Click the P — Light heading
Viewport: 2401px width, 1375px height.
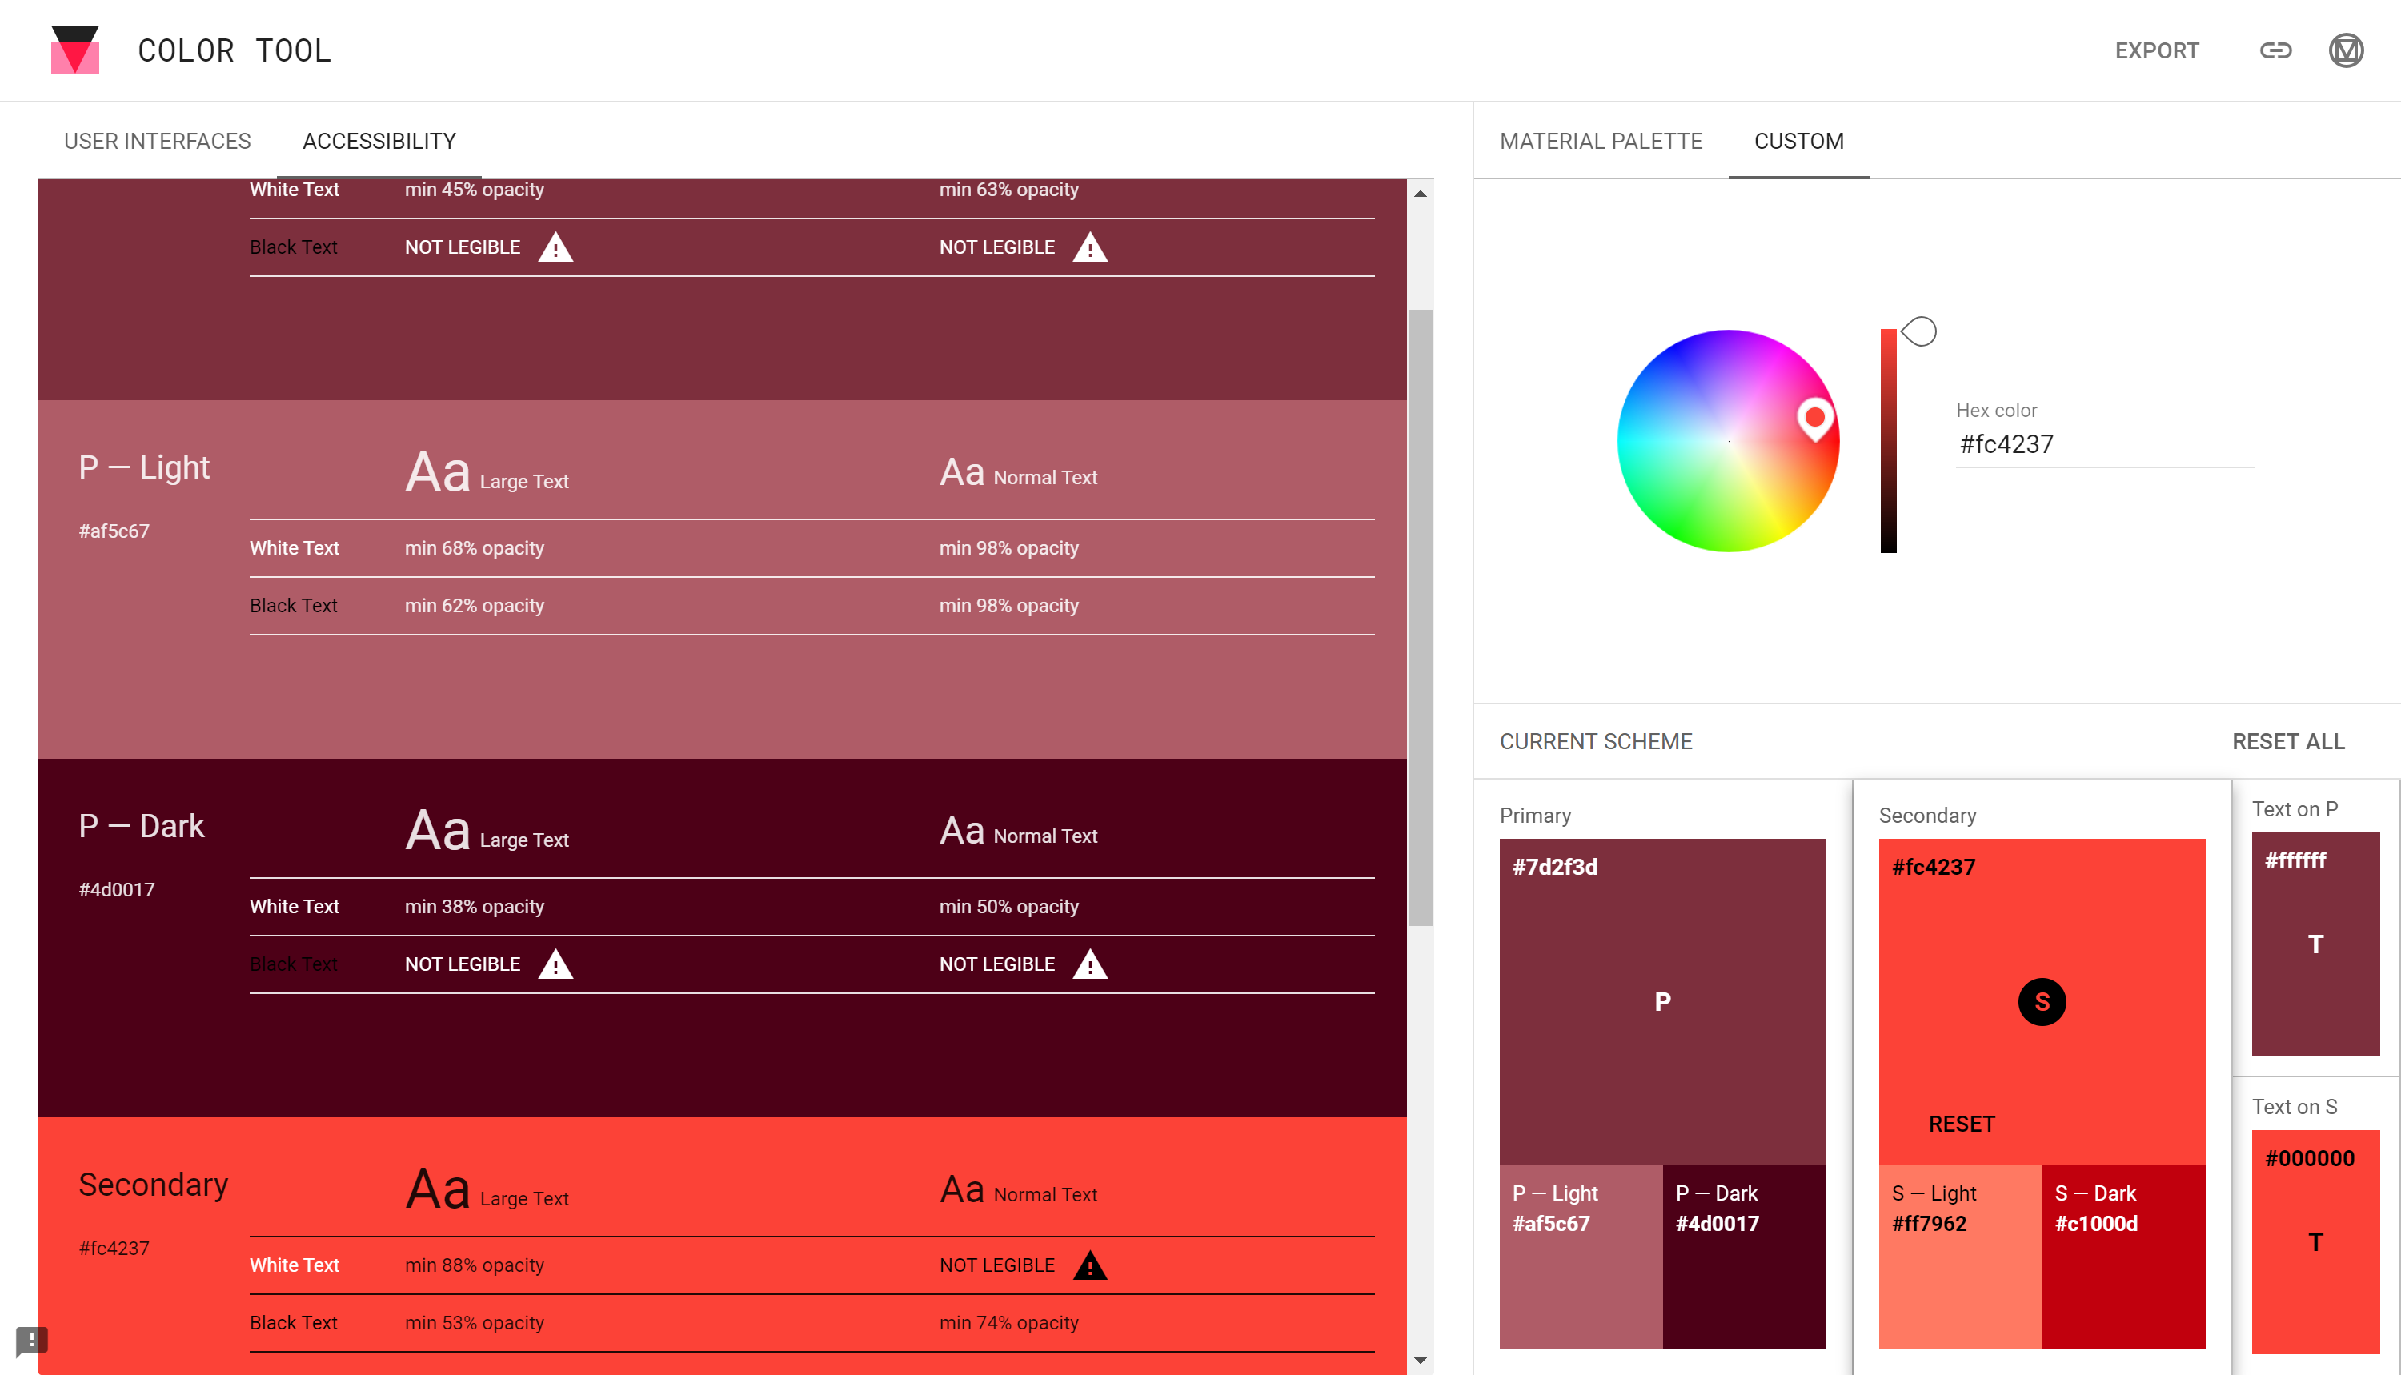tap(144, 467)
